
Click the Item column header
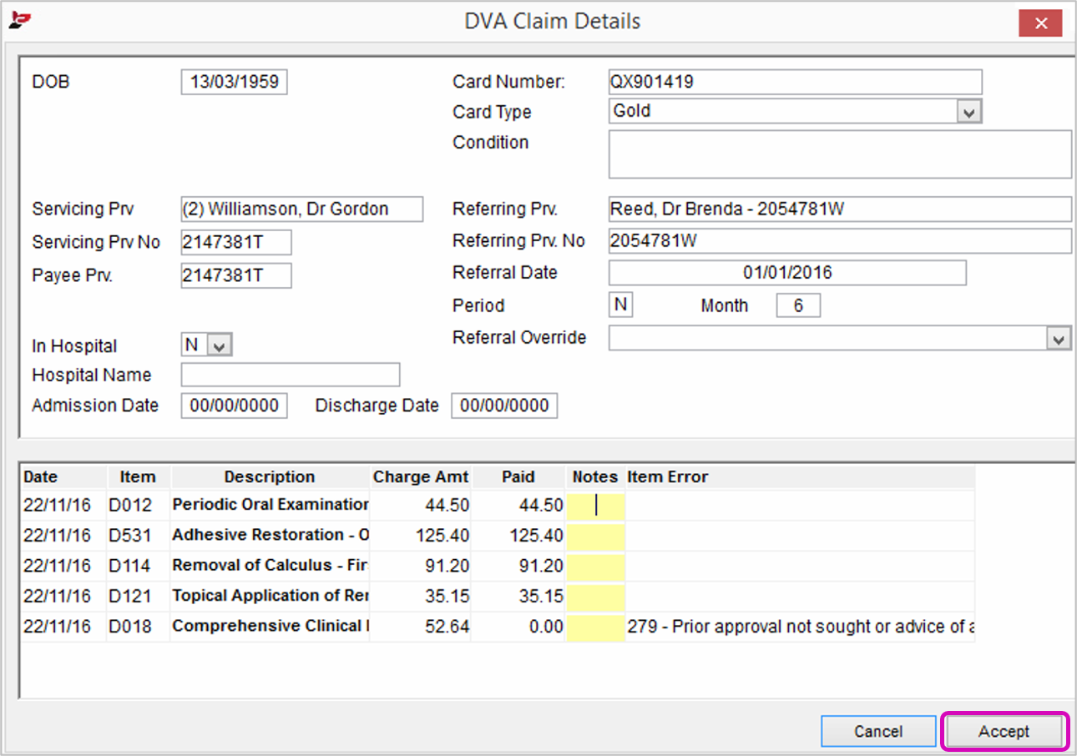[139, 477]
